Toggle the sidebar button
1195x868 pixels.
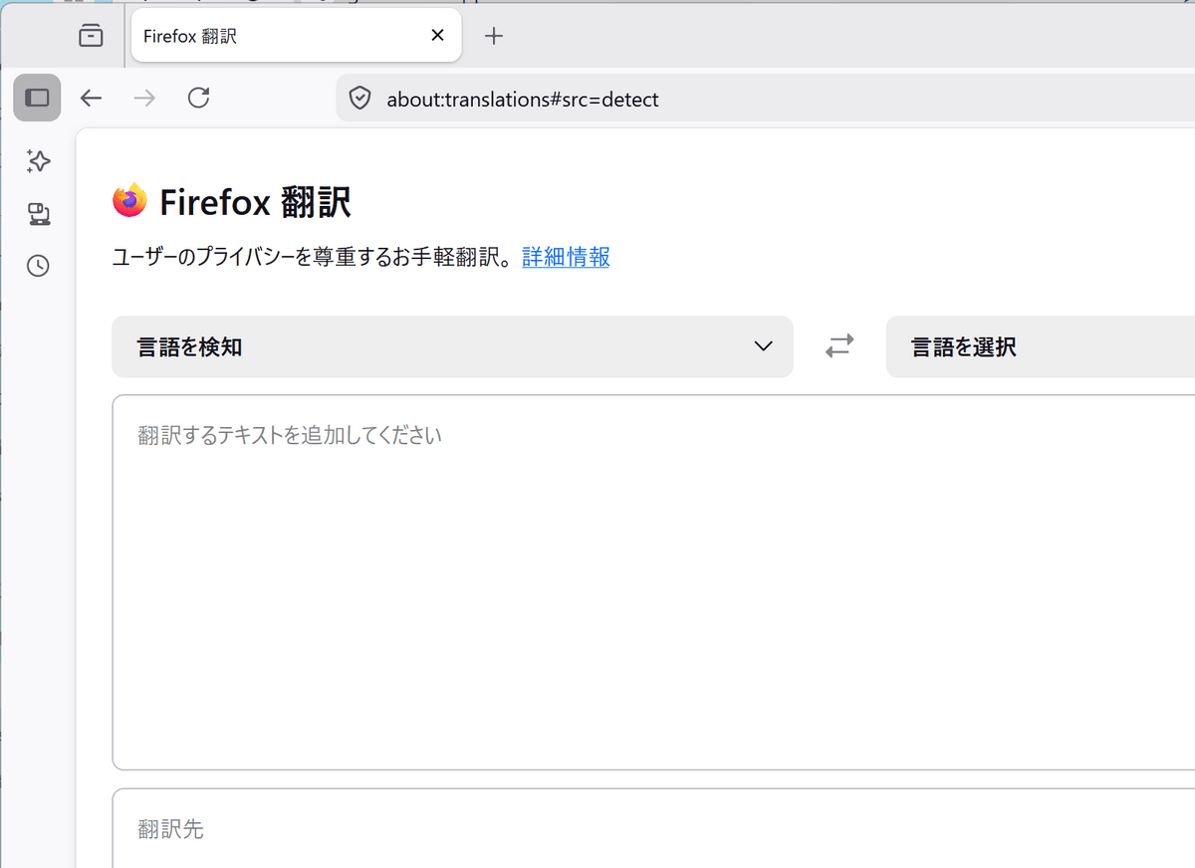coord(37,98)
